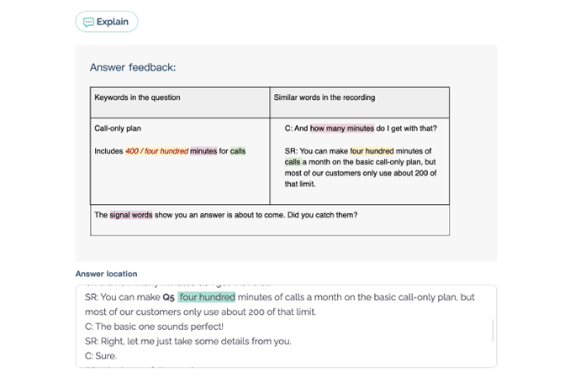Click the highlighted 'signal words' text

130,215
